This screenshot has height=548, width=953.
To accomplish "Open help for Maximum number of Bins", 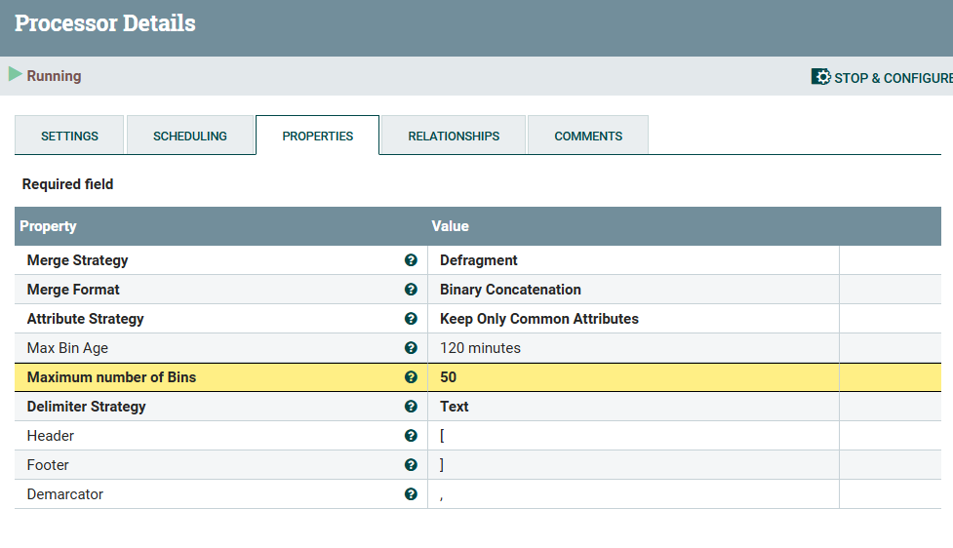I will 411,377.
